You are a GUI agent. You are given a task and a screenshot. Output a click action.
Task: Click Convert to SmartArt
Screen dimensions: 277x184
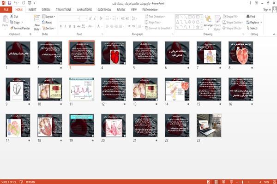pos(158,28)
